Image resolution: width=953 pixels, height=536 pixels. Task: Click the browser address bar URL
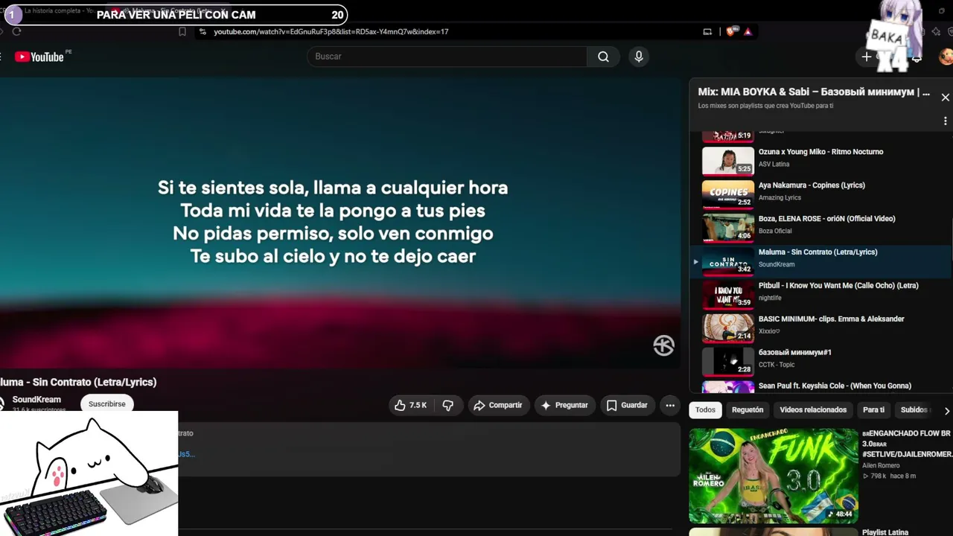331,31
